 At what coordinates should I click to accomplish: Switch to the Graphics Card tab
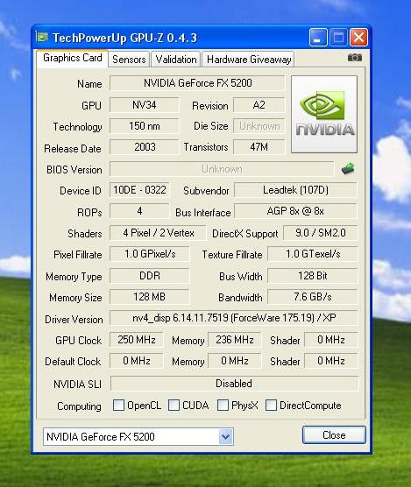[x=73, y=58]
